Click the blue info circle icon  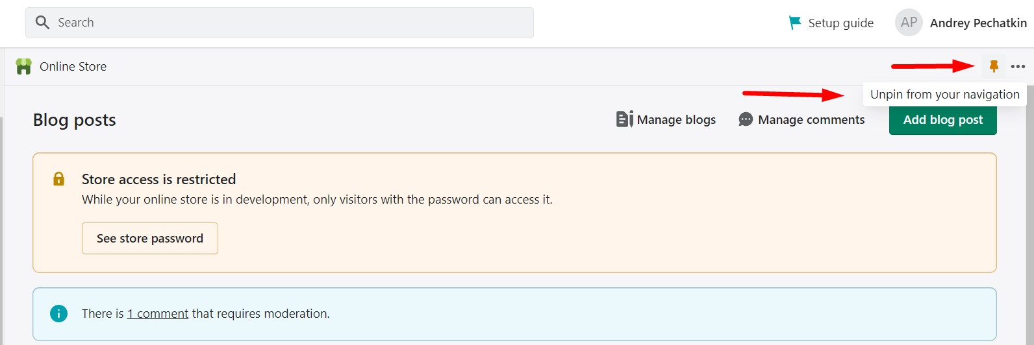[58, 314]
